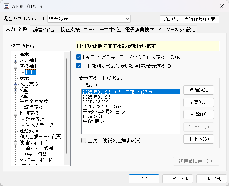Select list entry 13時07分

click(x=131, y=116)
